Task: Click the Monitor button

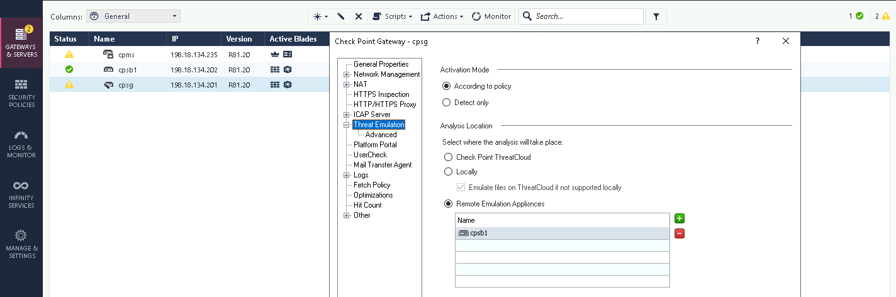Action: [x=491, y=16]
